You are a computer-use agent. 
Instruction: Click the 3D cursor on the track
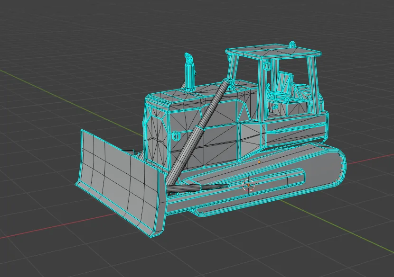(249, 185)
